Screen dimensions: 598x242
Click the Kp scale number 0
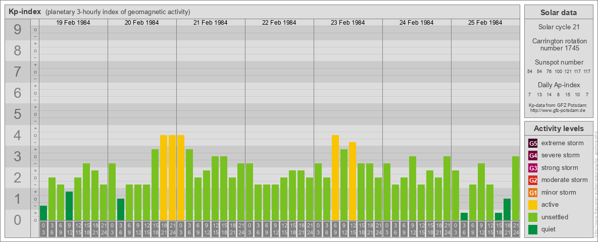[x=18, y=220]
